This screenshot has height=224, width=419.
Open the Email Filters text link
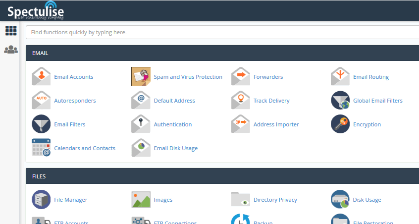coord(70,124)
